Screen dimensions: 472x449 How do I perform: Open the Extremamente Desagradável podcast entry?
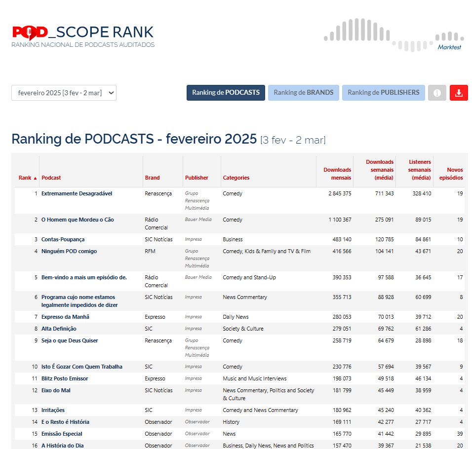(77, 193)
